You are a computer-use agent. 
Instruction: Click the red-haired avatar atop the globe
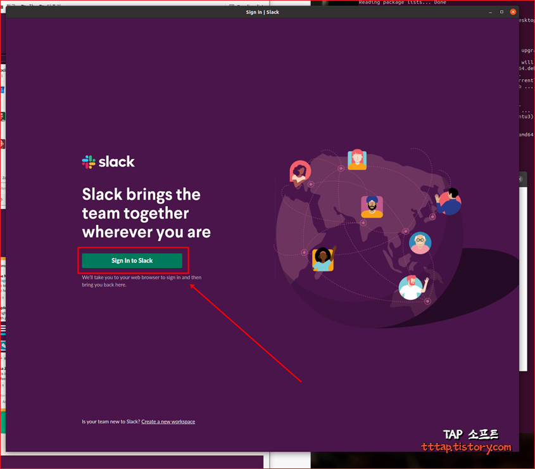(357, 160)
